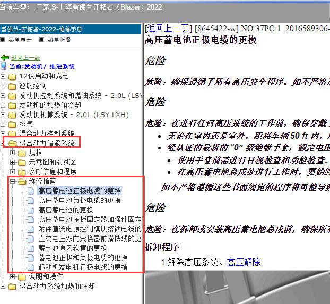Click 菜单展开 to expand all menus

20,40
